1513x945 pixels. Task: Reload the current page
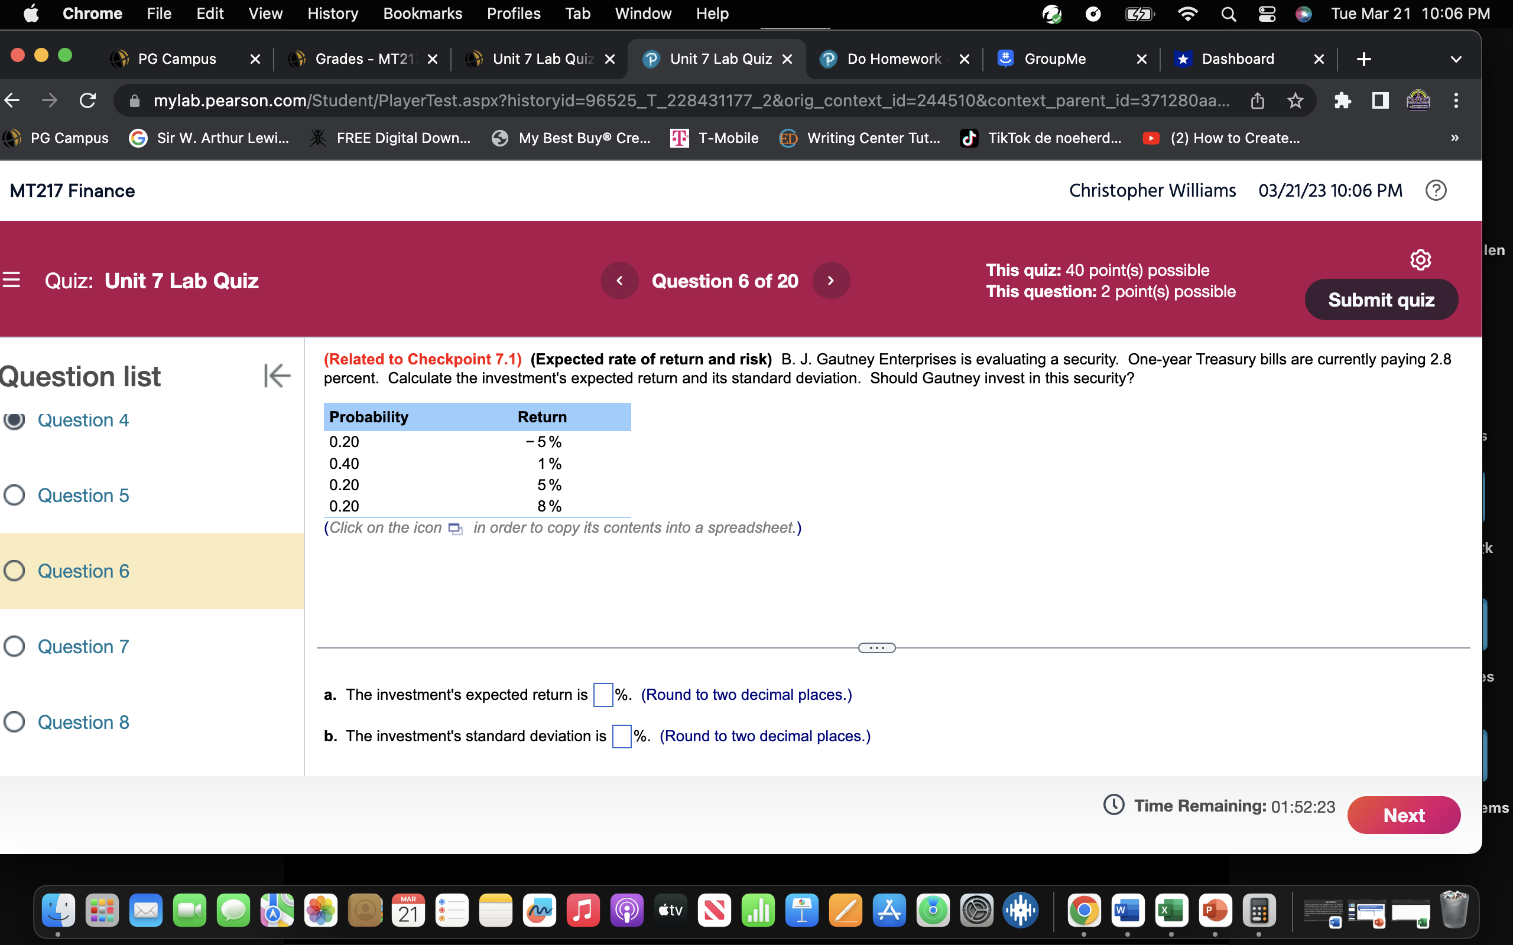[87, 100]
